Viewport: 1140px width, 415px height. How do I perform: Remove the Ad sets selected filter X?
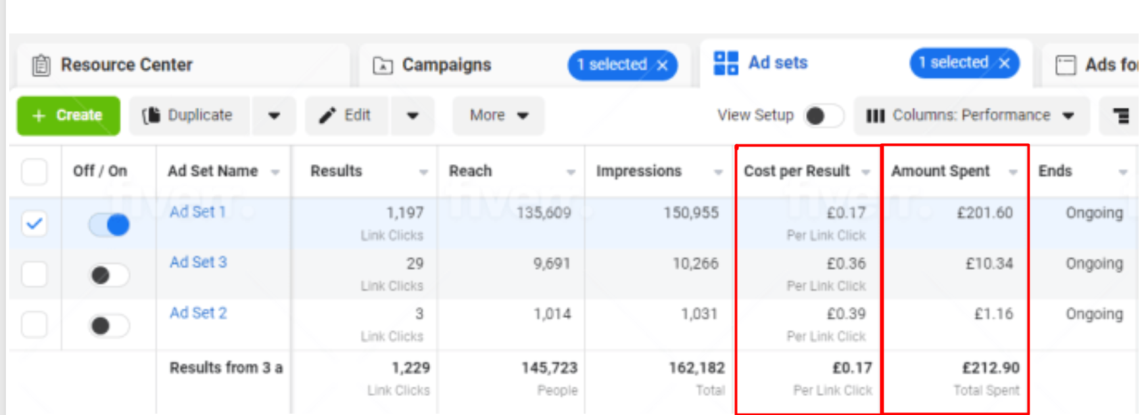click(x=1004, y=63)
